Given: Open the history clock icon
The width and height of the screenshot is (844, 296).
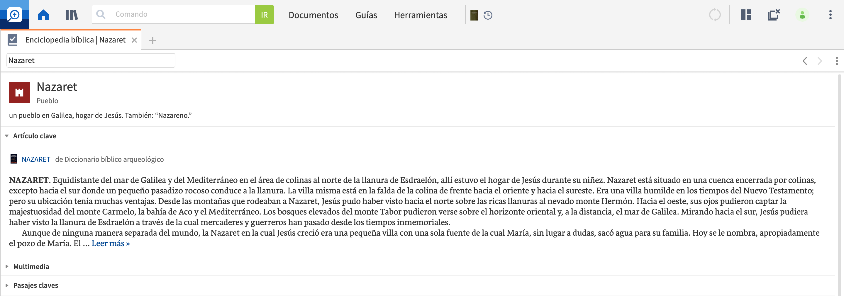Looking at the screenshot, I should pos(488,15).
